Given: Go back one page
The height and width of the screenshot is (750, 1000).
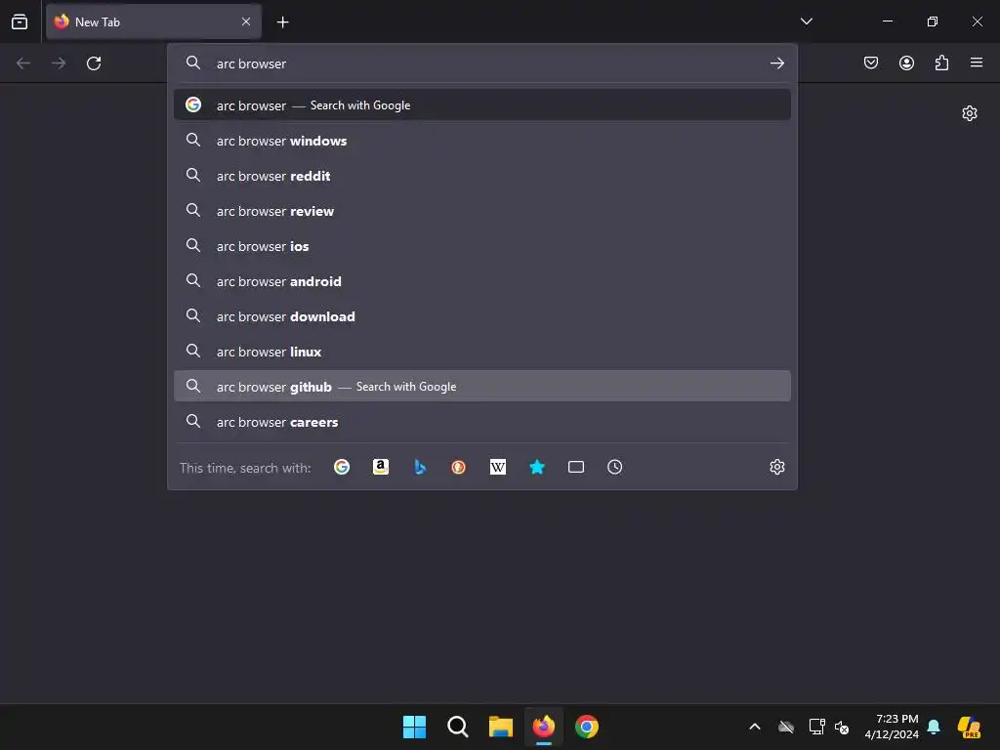Looking at the screenshot, I should [23, 63].
